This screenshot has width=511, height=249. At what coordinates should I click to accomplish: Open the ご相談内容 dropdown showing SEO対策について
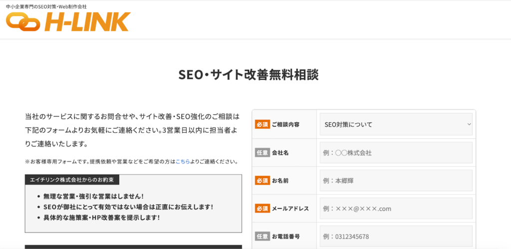tap(396, 124)
